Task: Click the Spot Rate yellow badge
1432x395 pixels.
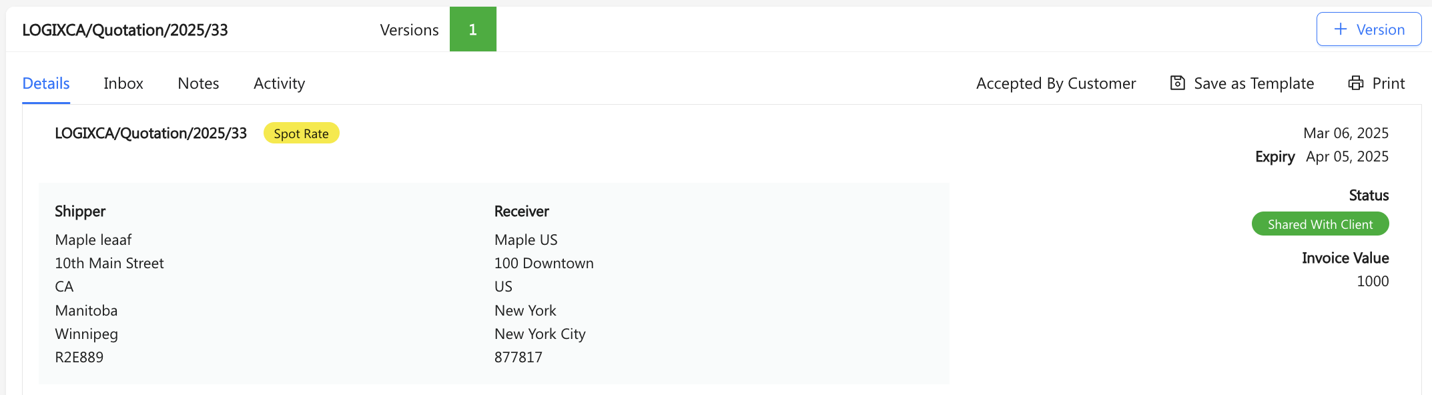Action: click(301, 133)
